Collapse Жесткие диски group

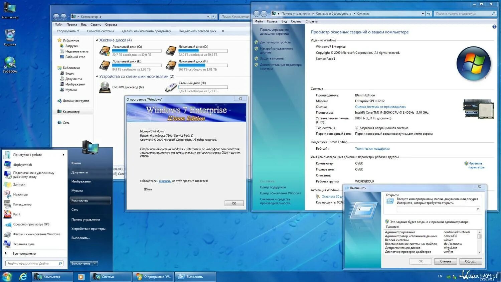point(97,40)
